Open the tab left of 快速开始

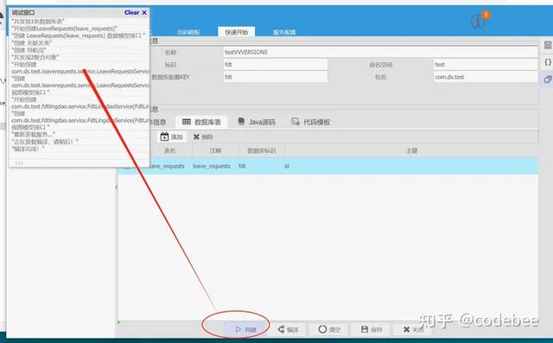tap(188, 32)
